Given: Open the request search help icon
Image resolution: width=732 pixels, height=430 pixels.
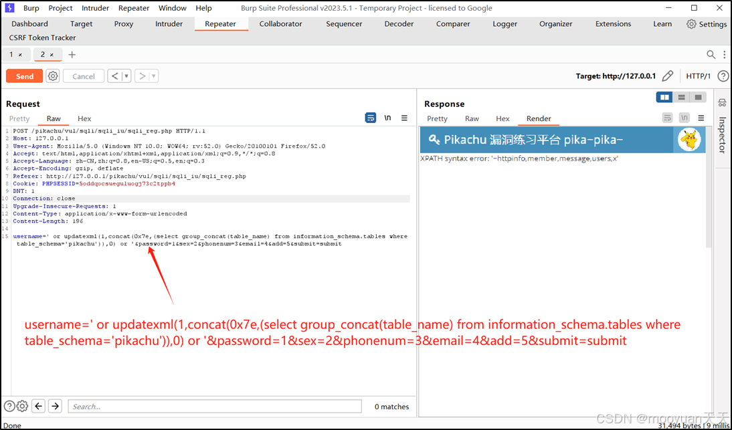Looking at the screenshot, I should [9, 406].
